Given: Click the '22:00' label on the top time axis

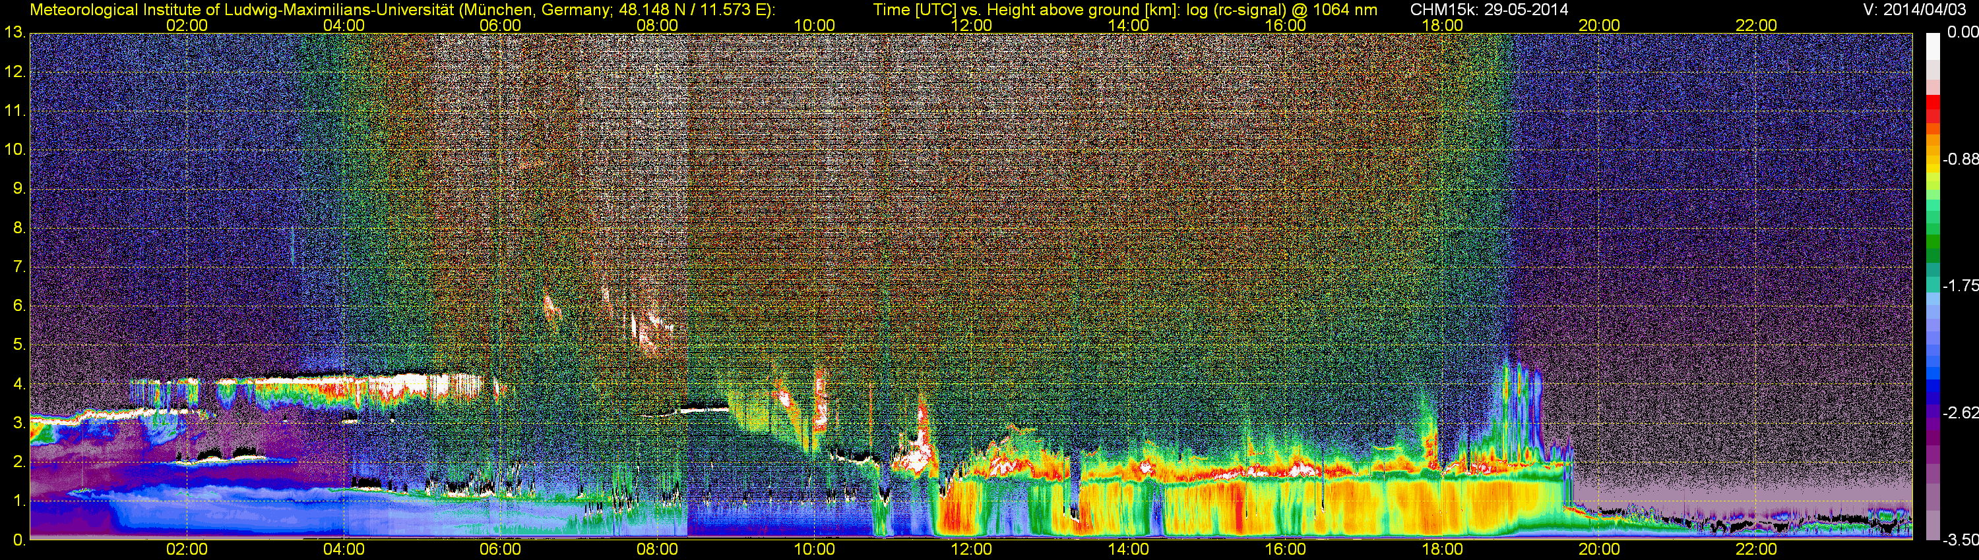Looking at the screenshot, I should point(1756,25).
